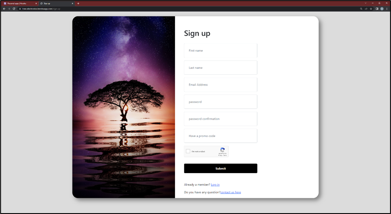The width and height of the screenshot is (391, 214).
Task: Open the browser side panel icon
Action: 377,9
